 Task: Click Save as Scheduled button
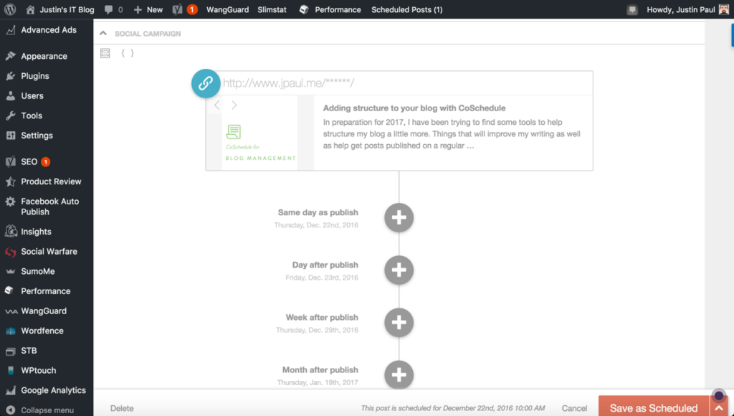click(654, 408)
